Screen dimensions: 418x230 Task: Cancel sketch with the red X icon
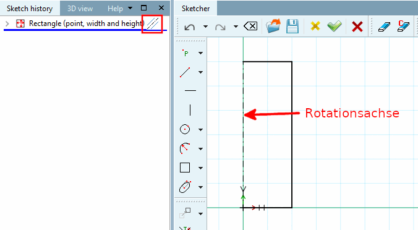pyautogui.click(x=357, y=27)
